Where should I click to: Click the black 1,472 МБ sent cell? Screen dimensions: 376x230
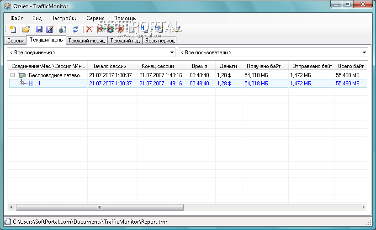301,75
